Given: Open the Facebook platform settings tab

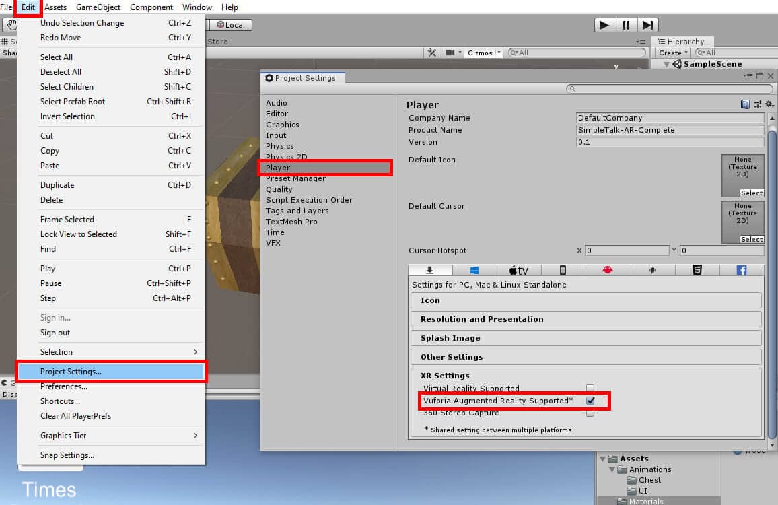Looking at the screenshot, I should (741, 270).
